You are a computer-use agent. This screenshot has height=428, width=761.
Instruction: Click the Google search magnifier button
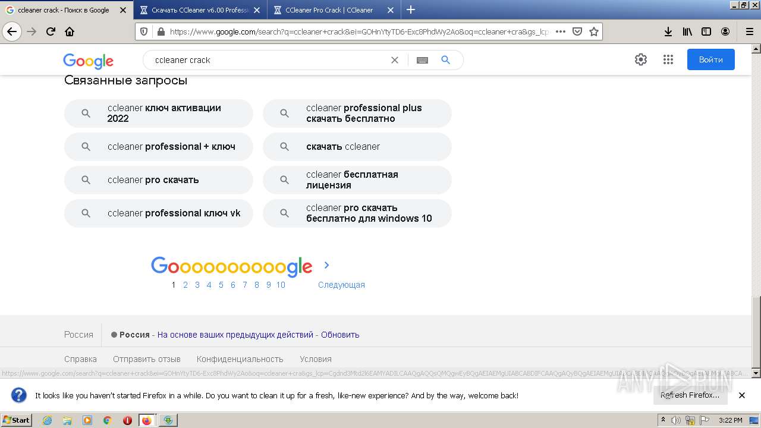click(446, 60)
